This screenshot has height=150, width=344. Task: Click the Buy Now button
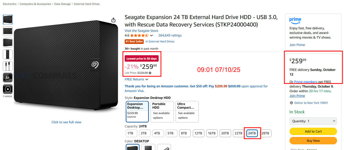tap(313, 141)
